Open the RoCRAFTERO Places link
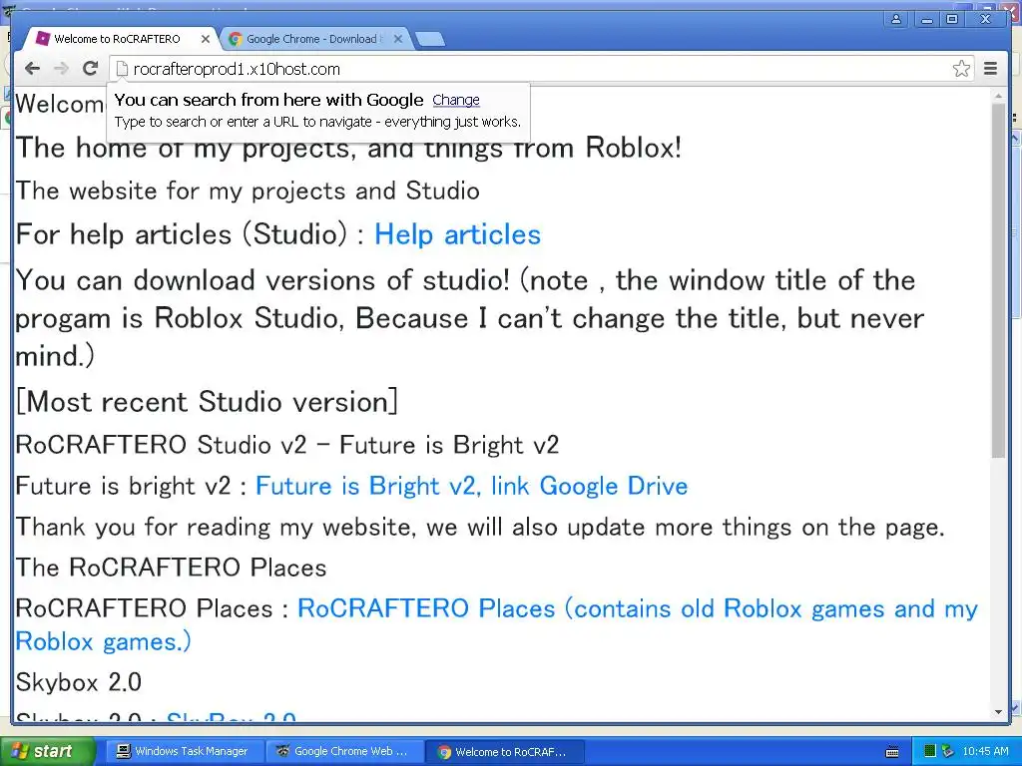 point(497,624)
